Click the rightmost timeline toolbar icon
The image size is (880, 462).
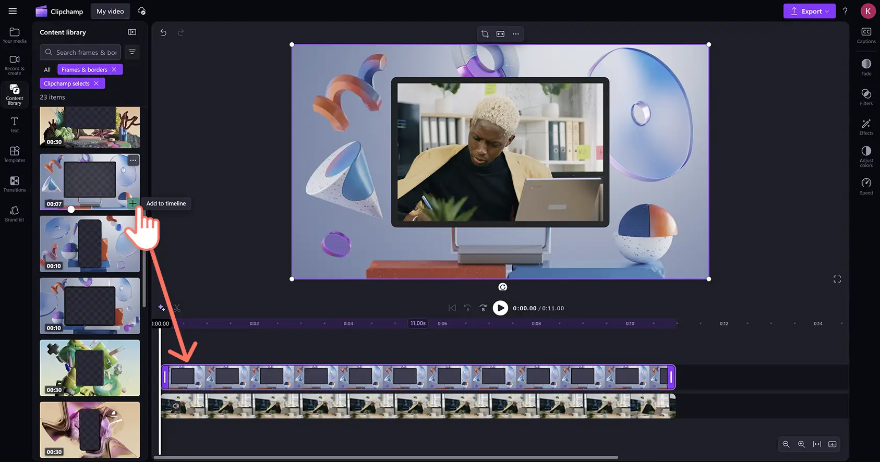[833, 444]
